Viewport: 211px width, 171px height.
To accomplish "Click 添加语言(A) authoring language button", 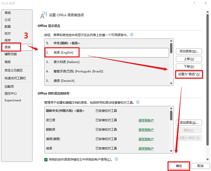I will click(189, 123).
